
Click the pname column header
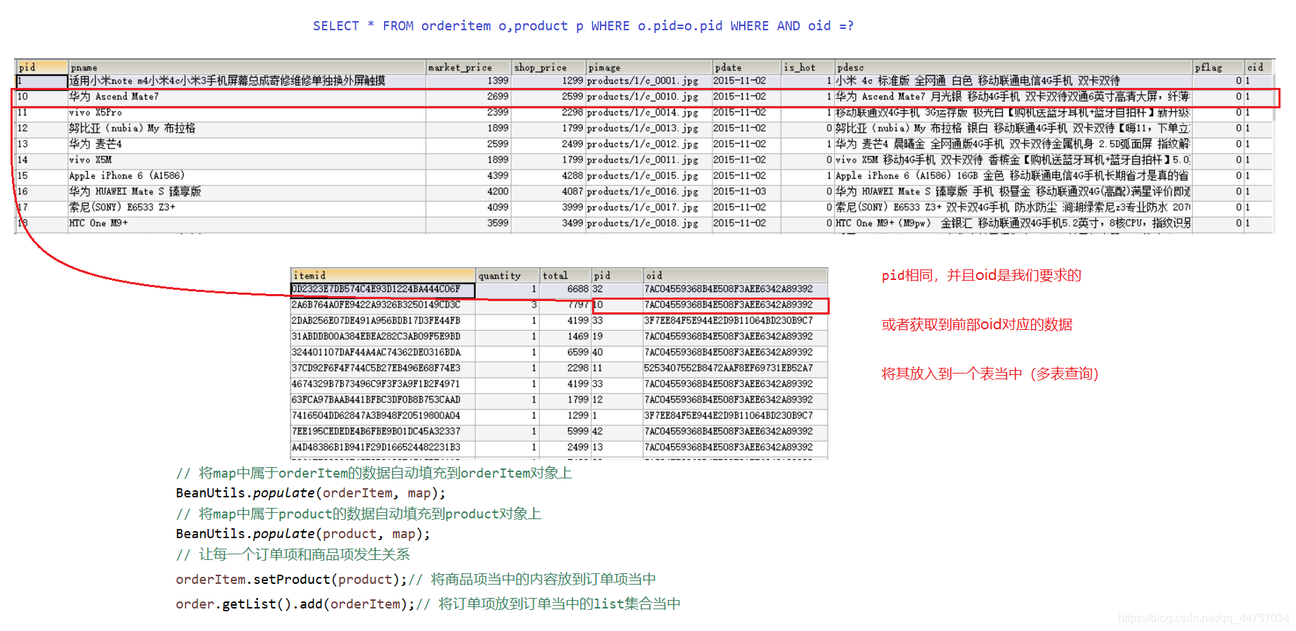point(247,68)
